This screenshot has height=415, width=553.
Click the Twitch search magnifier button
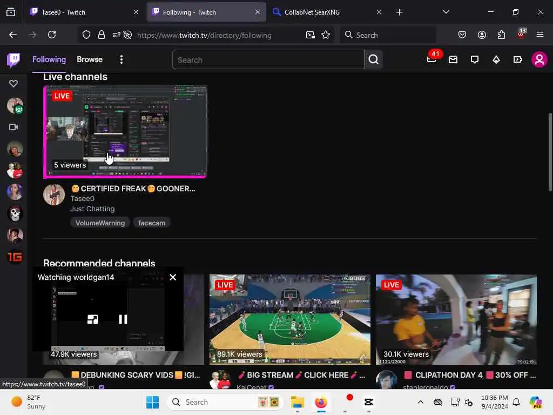pyautogui.click(x=374, y=59)
